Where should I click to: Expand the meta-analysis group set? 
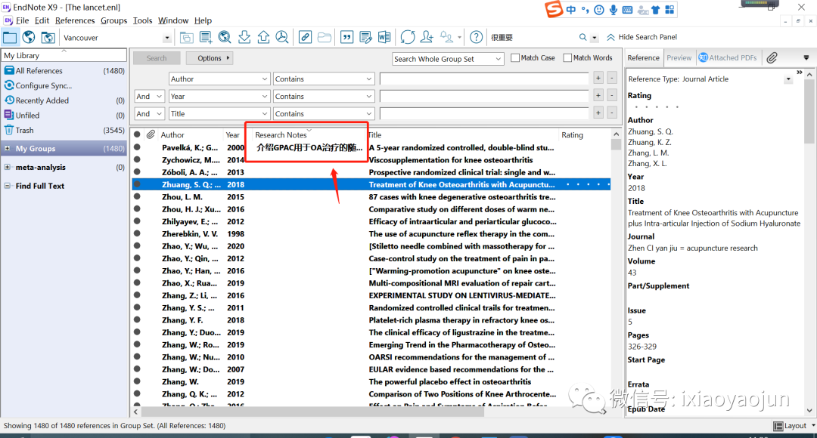(8, 167)
